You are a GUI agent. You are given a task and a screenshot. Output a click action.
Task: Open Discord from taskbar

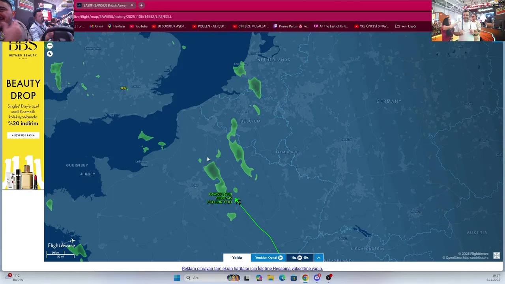click(x=317, y=278)
